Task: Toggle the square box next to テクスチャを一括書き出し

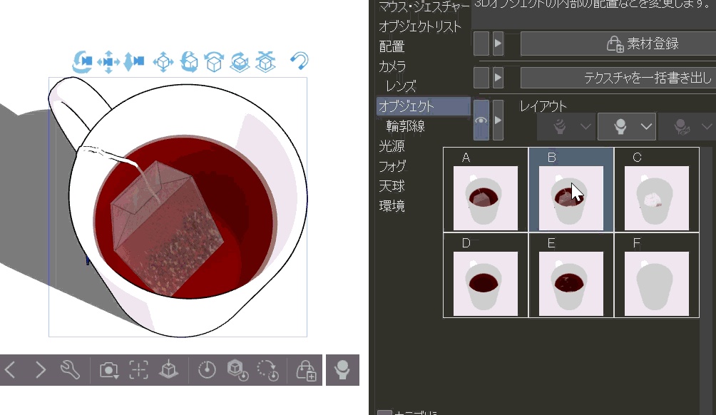Action: pyautogui.click(x=481, y=78)
